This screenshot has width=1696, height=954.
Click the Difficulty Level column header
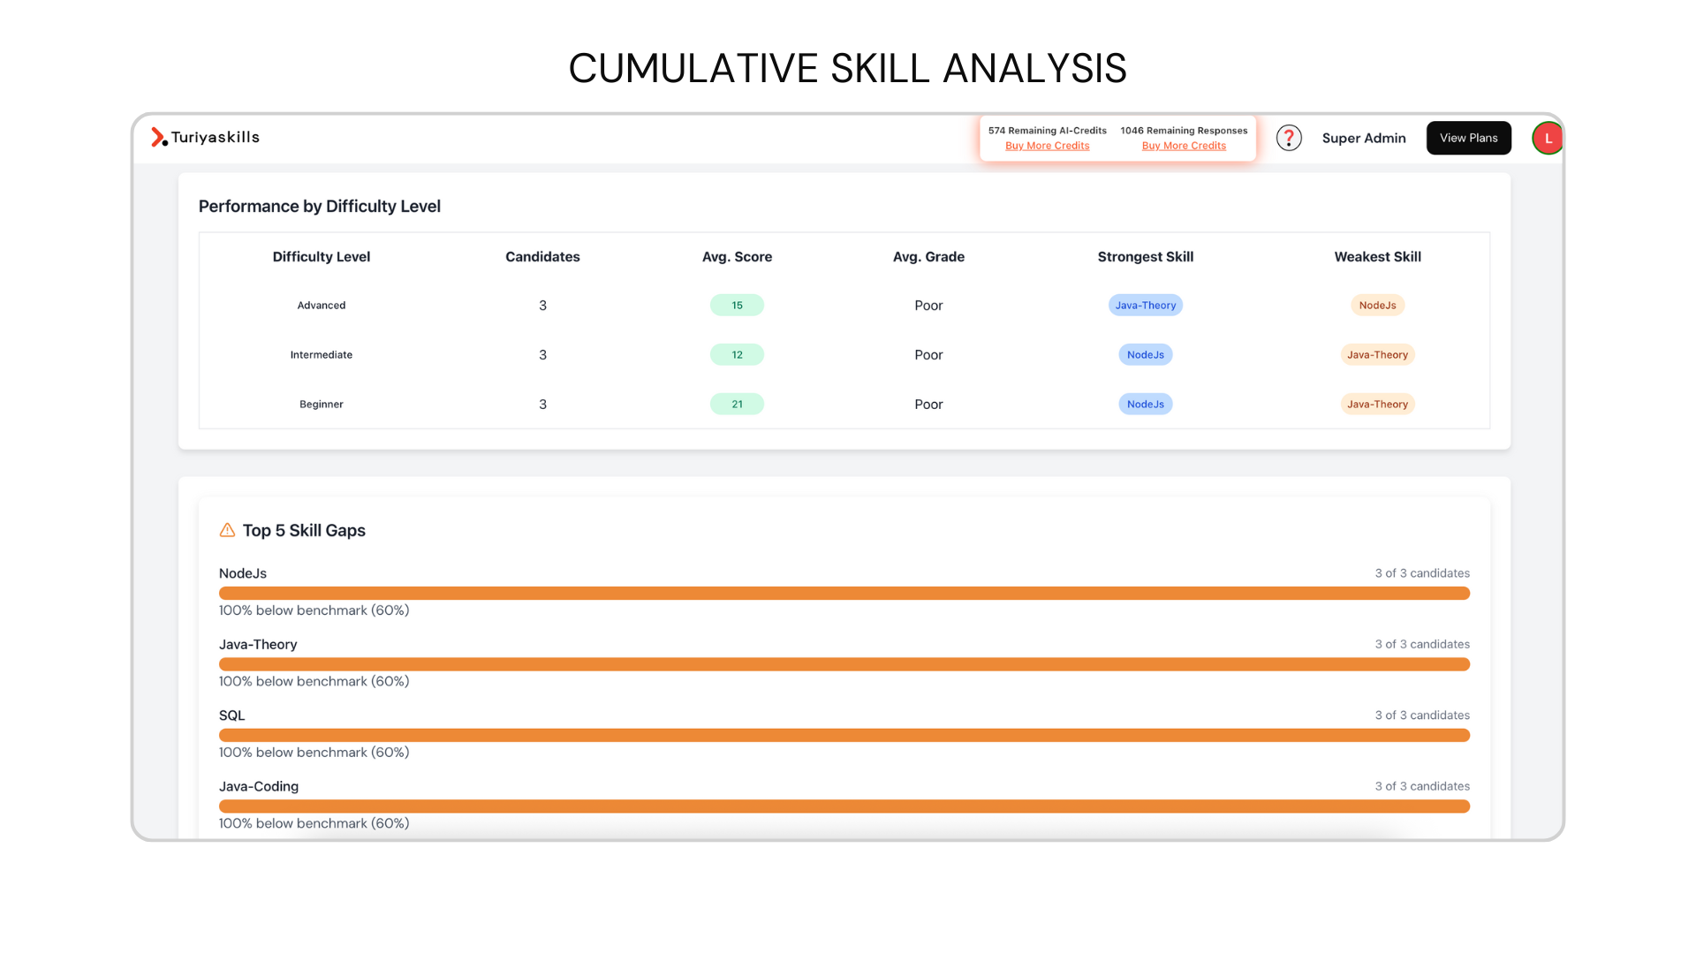321,256
